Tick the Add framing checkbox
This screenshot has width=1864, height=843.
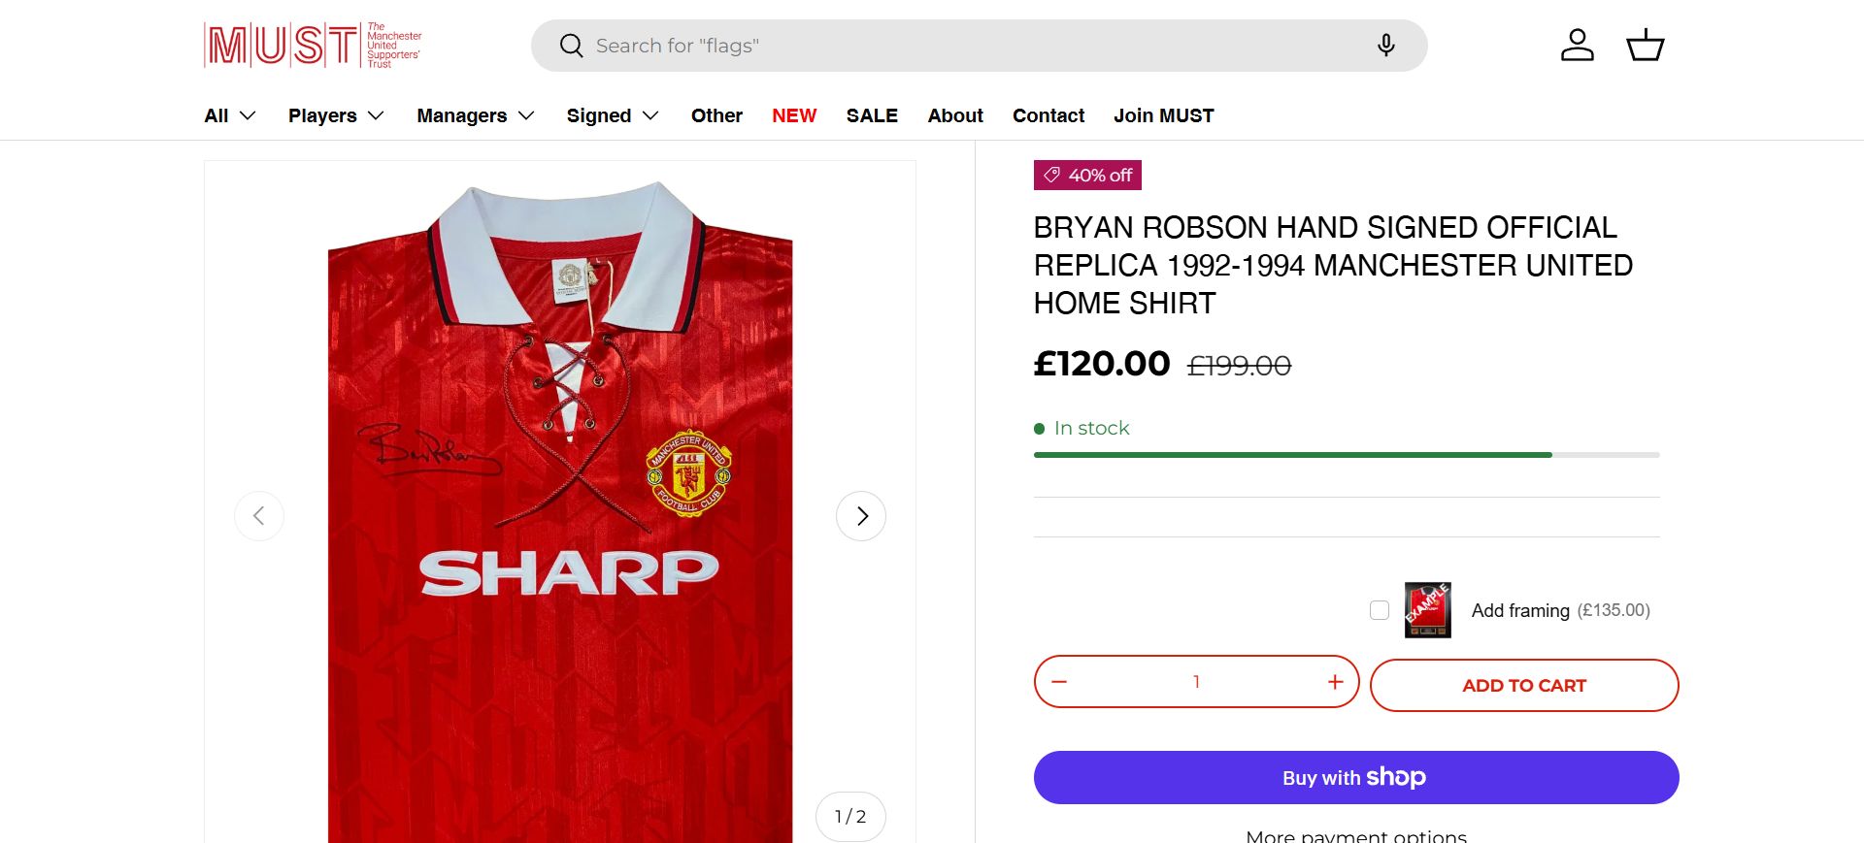pos(1379,610)
